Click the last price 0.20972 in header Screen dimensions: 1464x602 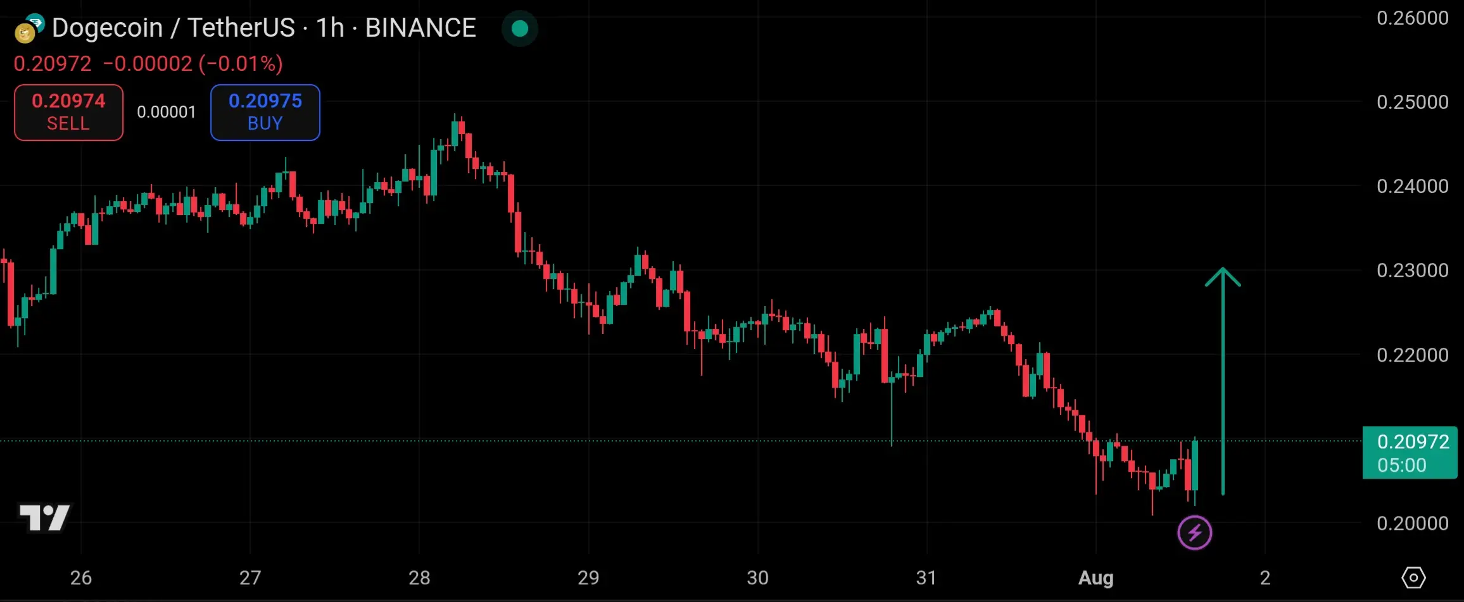point(53,64)
